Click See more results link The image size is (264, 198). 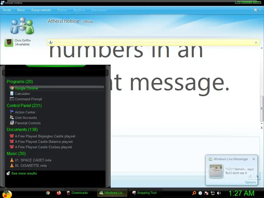click(x=24, y=173)
